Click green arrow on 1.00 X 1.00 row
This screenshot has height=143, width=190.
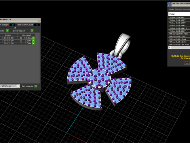tap(34, 38)
